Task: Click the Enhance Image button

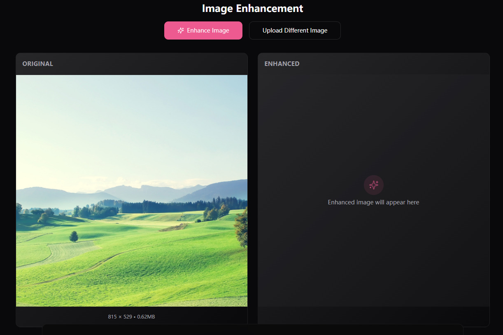Action: tap(203, 30)
